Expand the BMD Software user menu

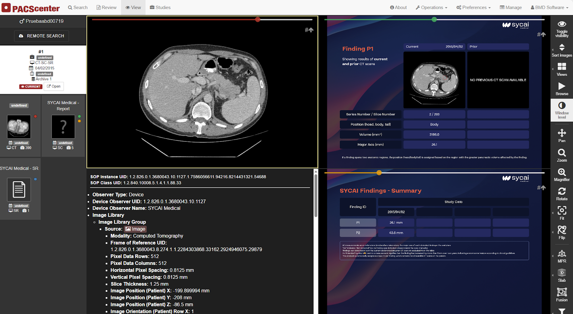click(549, 8)
